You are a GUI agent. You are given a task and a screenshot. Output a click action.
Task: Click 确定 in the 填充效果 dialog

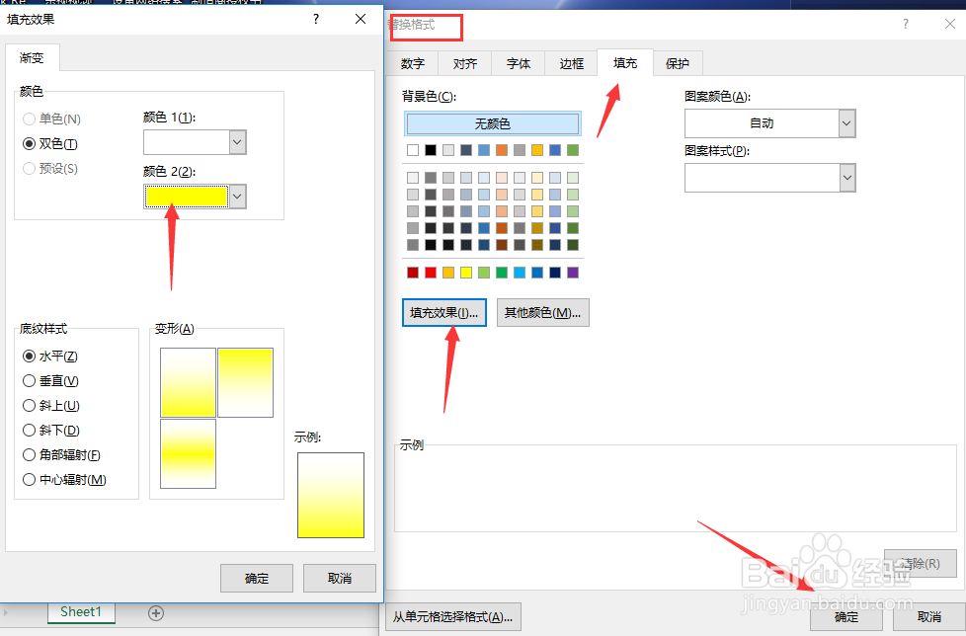point(256,578)
